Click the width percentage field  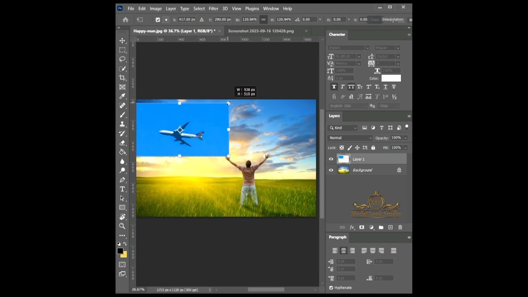point(249,19)
